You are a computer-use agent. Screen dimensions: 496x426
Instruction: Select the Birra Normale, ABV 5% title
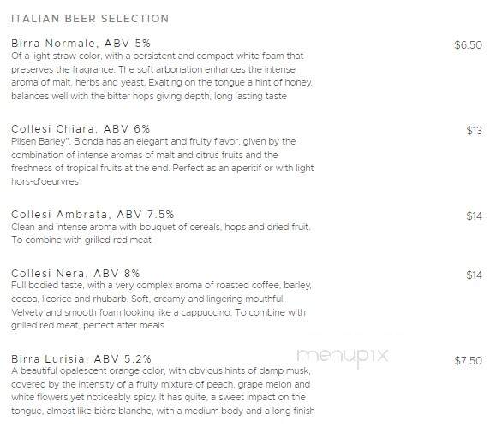81,44
